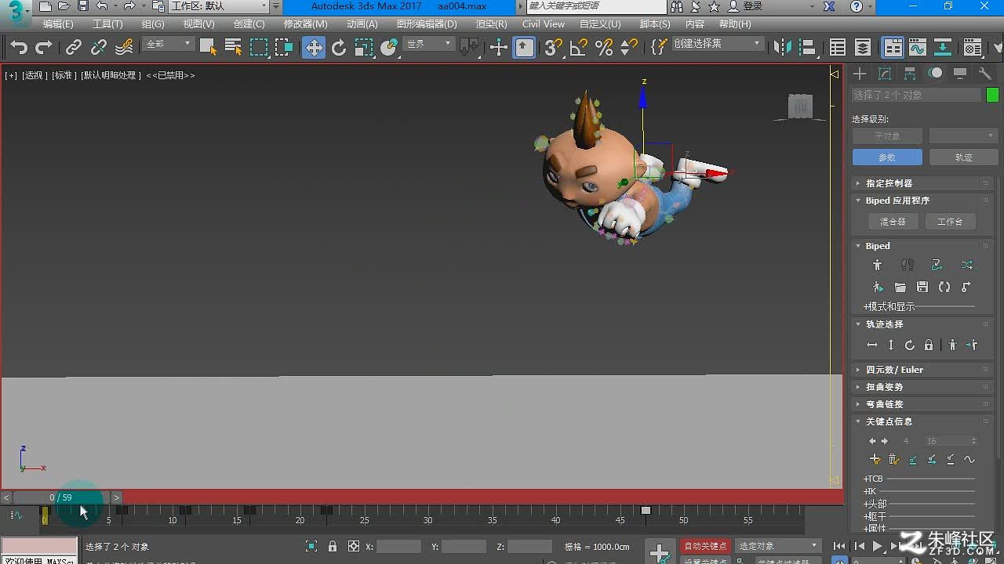Click the Select and Place tool
This screenshot has height=564, width=1004.
point(389,48)
